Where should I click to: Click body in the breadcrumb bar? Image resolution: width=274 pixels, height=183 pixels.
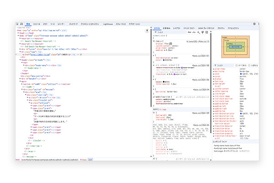pos(50,160)
